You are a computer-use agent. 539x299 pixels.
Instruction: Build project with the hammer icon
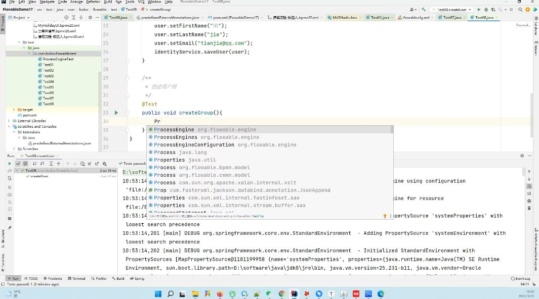click(x=424, y=10)
